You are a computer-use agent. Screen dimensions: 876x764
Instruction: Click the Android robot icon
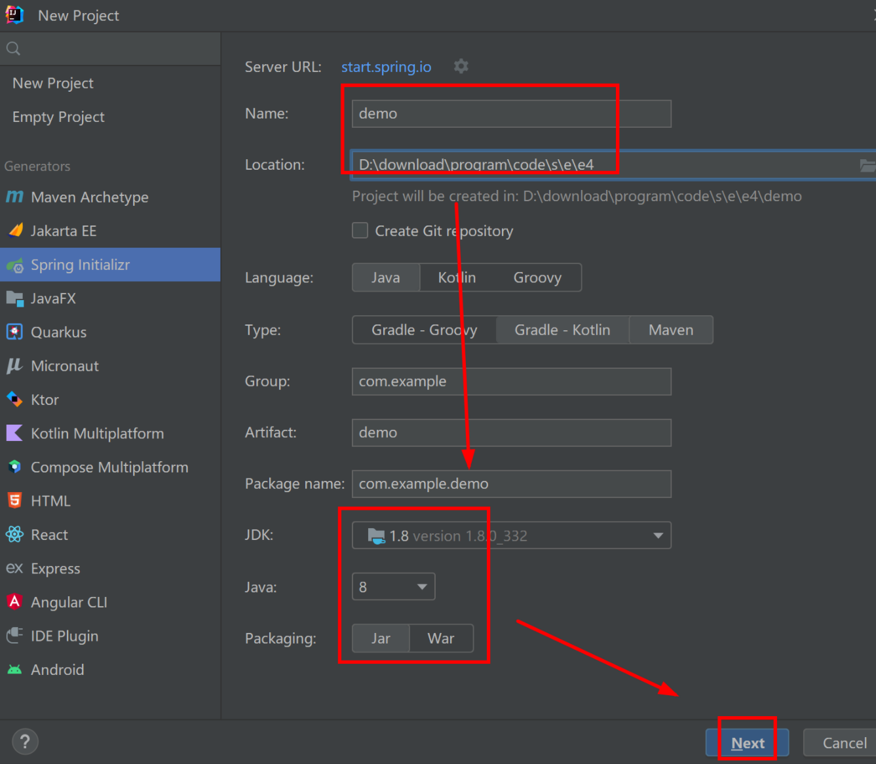[14, 670]
